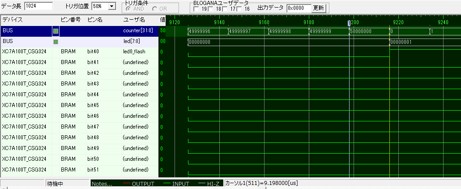
Task: Choose the OR trigger condition
Action: tap(155, 9)
